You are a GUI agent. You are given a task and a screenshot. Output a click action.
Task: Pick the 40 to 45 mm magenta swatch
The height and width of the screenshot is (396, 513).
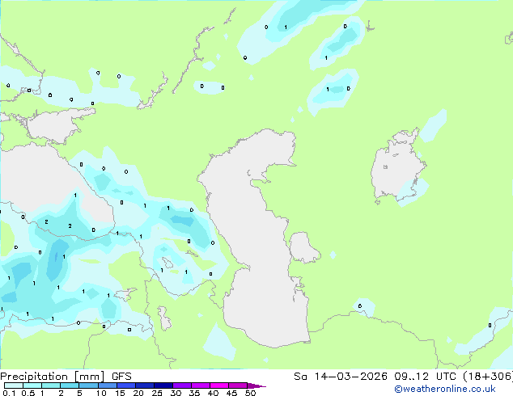[x=219, y=385]
